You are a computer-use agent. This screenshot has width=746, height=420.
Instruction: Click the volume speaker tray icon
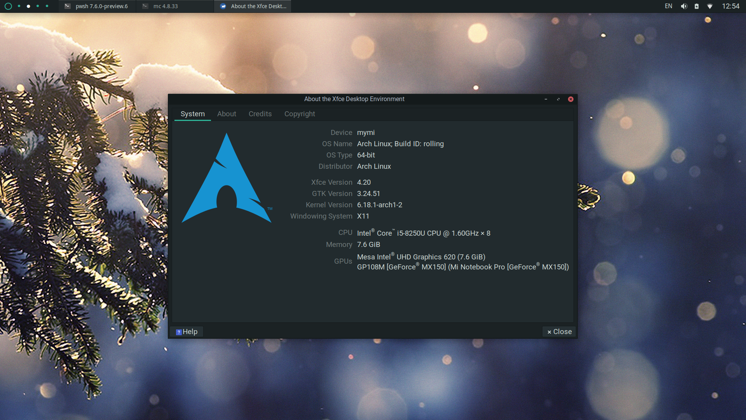pos(684,6)
